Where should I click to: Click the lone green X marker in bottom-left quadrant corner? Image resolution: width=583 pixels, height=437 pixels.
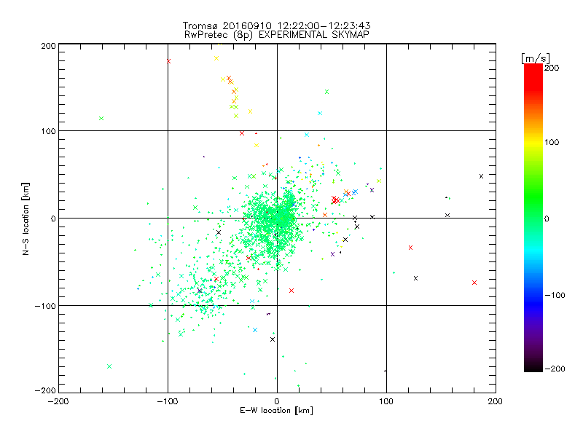109,366
